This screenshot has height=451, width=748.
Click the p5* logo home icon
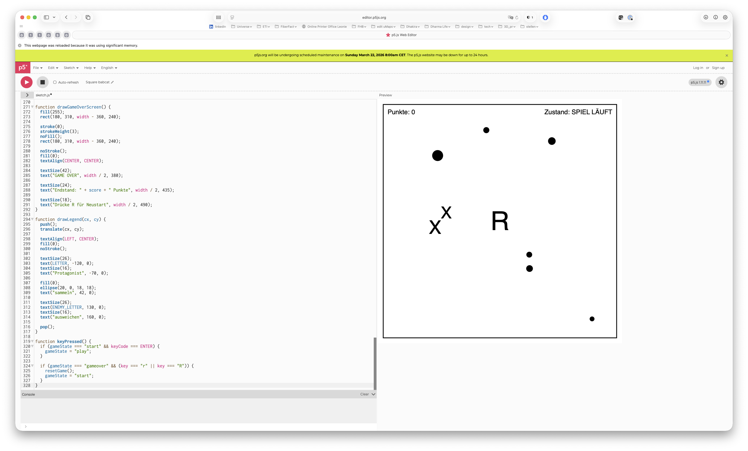point(23,67)
